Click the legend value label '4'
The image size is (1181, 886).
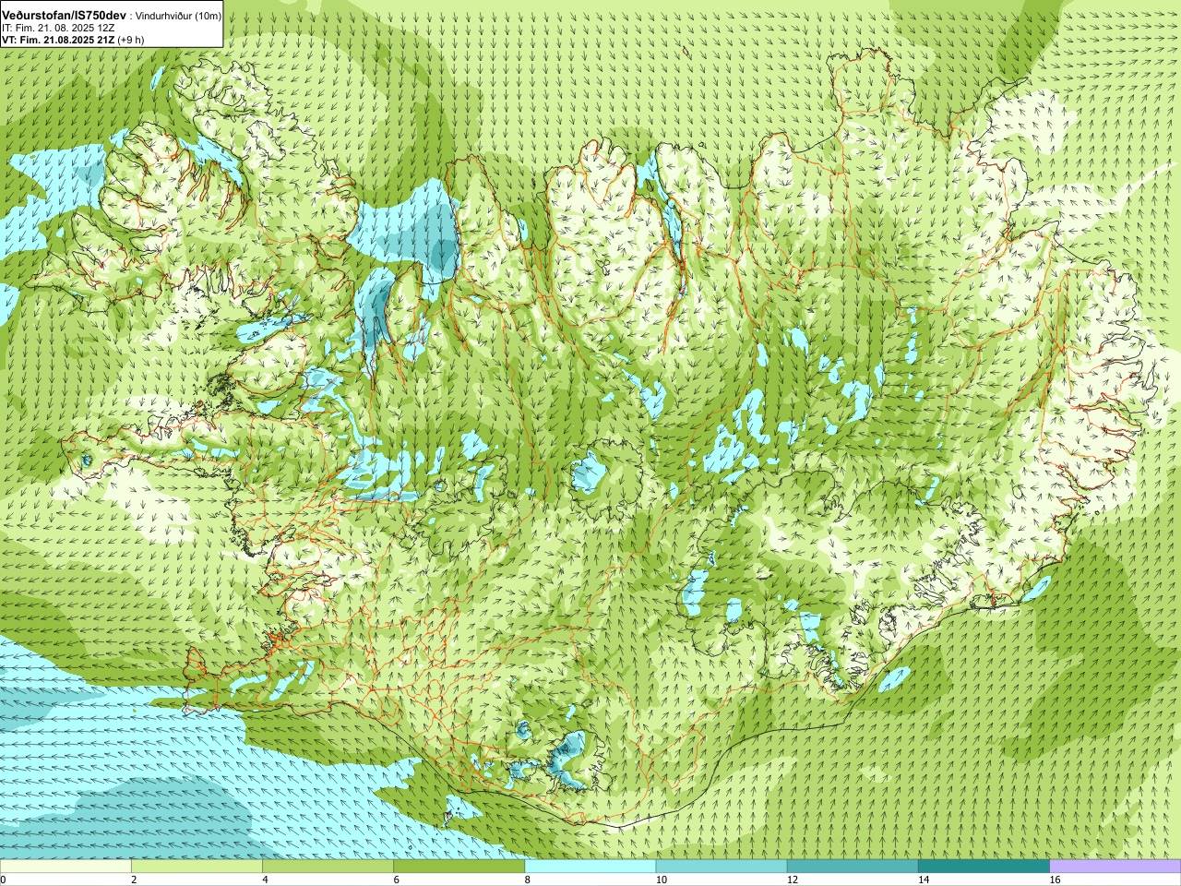pos(265,880)
